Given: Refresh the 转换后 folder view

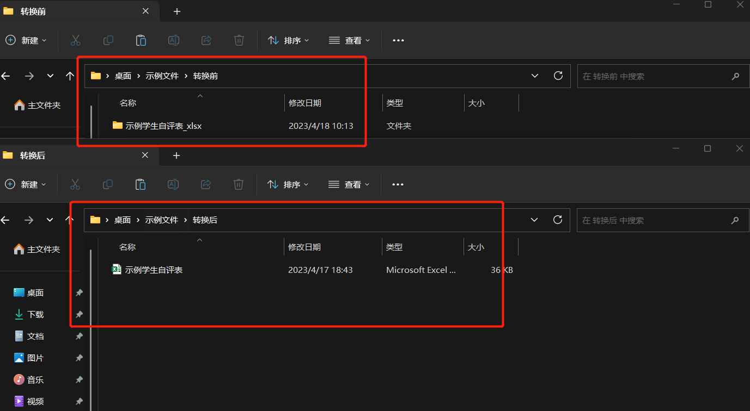Looking at the screenshot, I should [557, 220].
